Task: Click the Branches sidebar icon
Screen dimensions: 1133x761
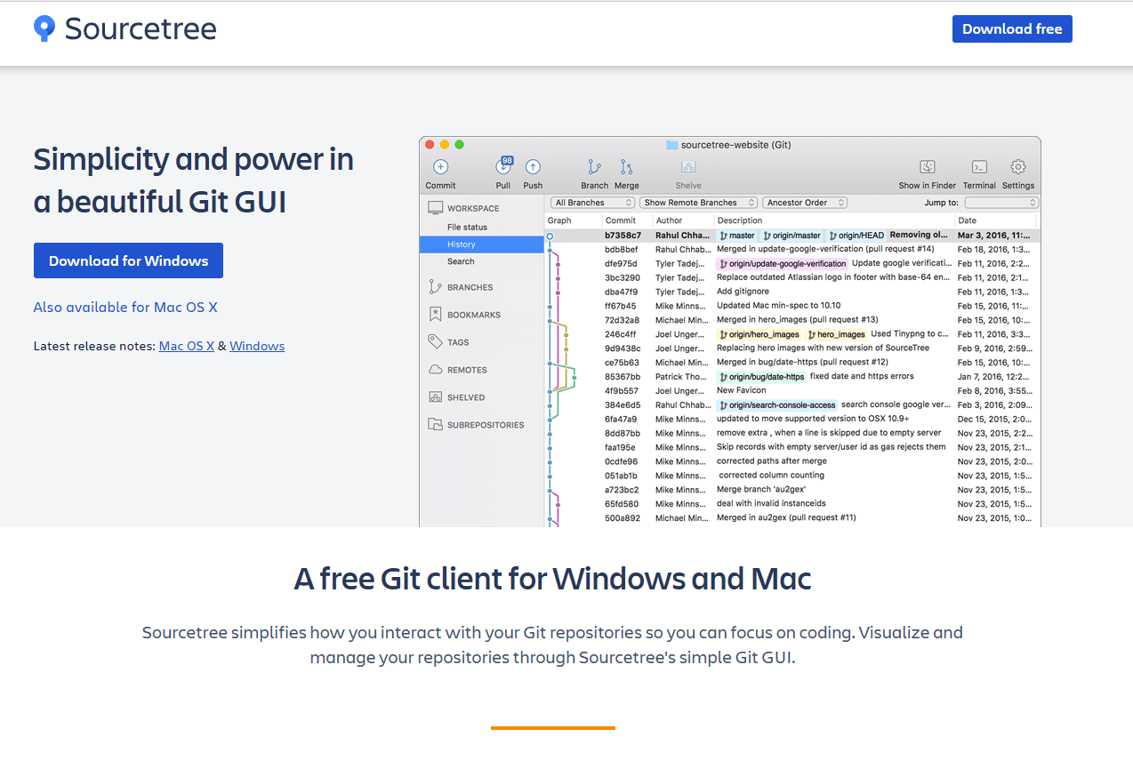Action: tap(435, 287)
